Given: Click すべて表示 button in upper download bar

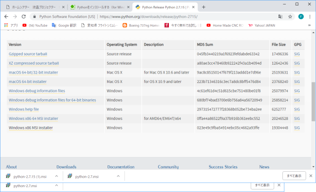Looking at the screenshot, I should coord(294,176).
